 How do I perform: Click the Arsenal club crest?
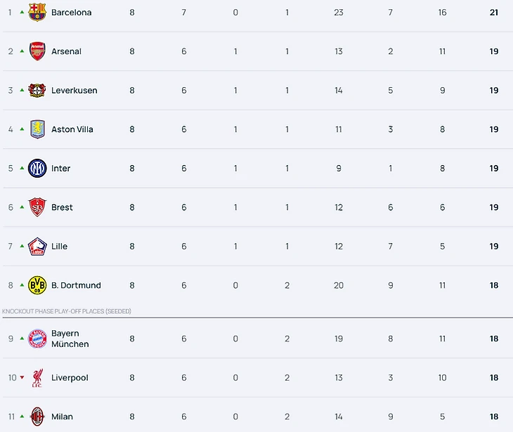point(37,51)
